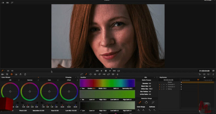This screenshot has width=216, height=114.
Task: Open the 3D stereoscopic palette
Action: pyautogui.click(x=113, y=74)
